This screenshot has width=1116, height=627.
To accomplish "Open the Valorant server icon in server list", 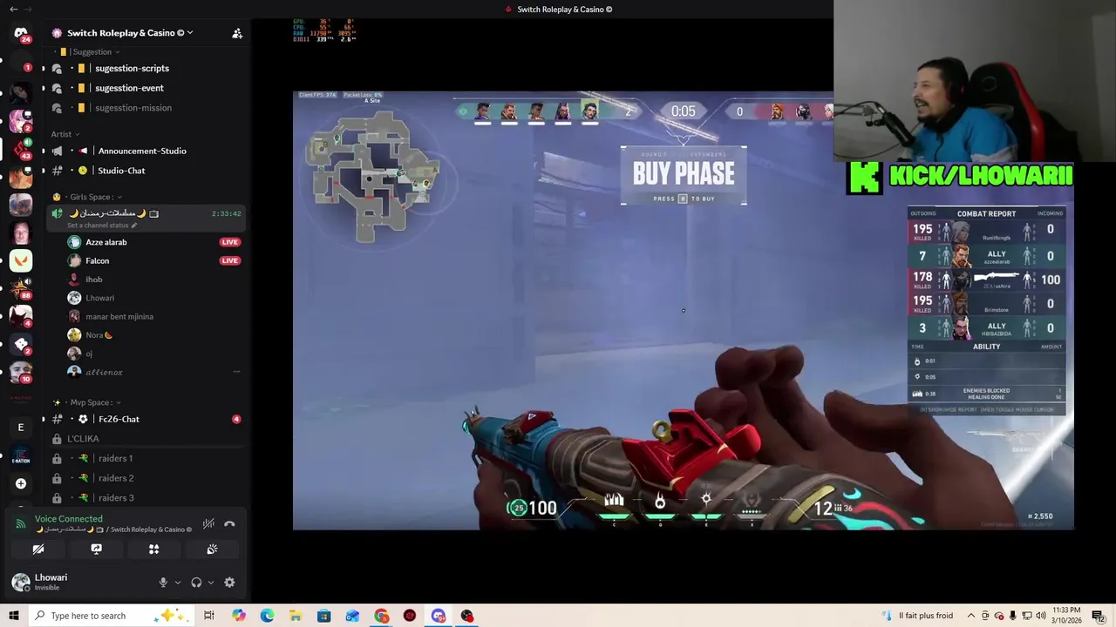I will 21,260.
